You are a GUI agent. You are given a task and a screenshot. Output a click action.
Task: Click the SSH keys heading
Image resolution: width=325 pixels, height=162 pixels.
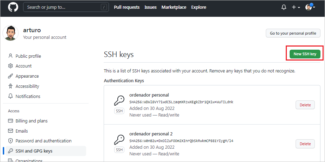pos(119,55)
